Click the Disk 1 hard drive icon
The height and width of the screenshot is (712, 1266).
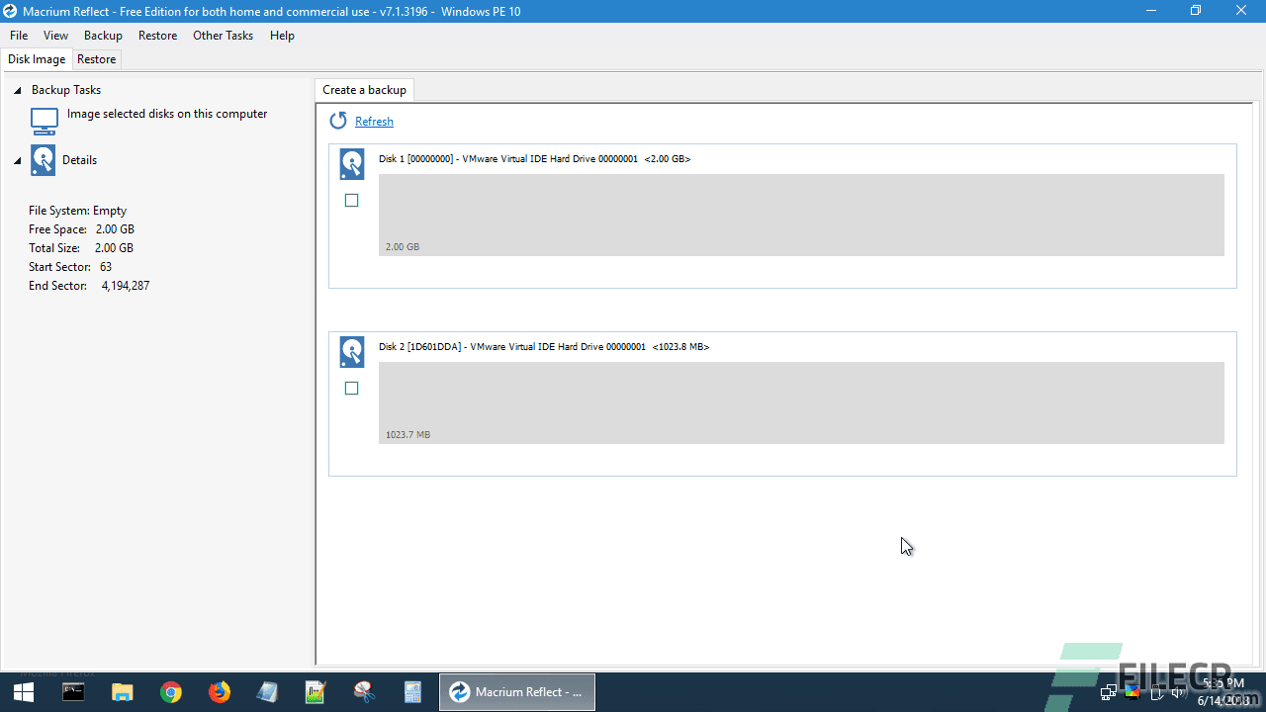click(352, 163)
